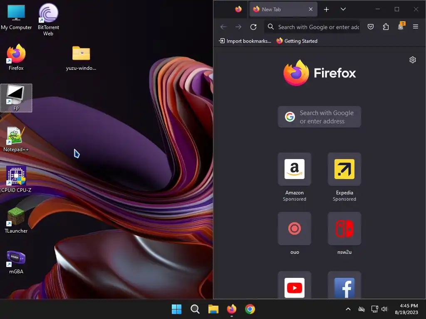
Task: Open the ouo shortcut tile
Action: click(294, 234)
